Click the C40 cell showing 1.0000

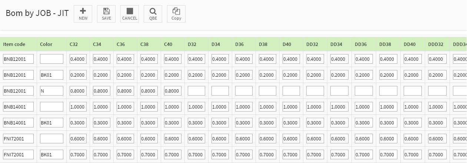(173, 107)
